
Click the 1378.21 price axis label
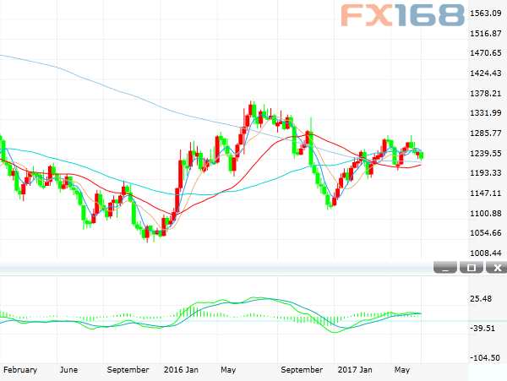(x=486, y=94)
